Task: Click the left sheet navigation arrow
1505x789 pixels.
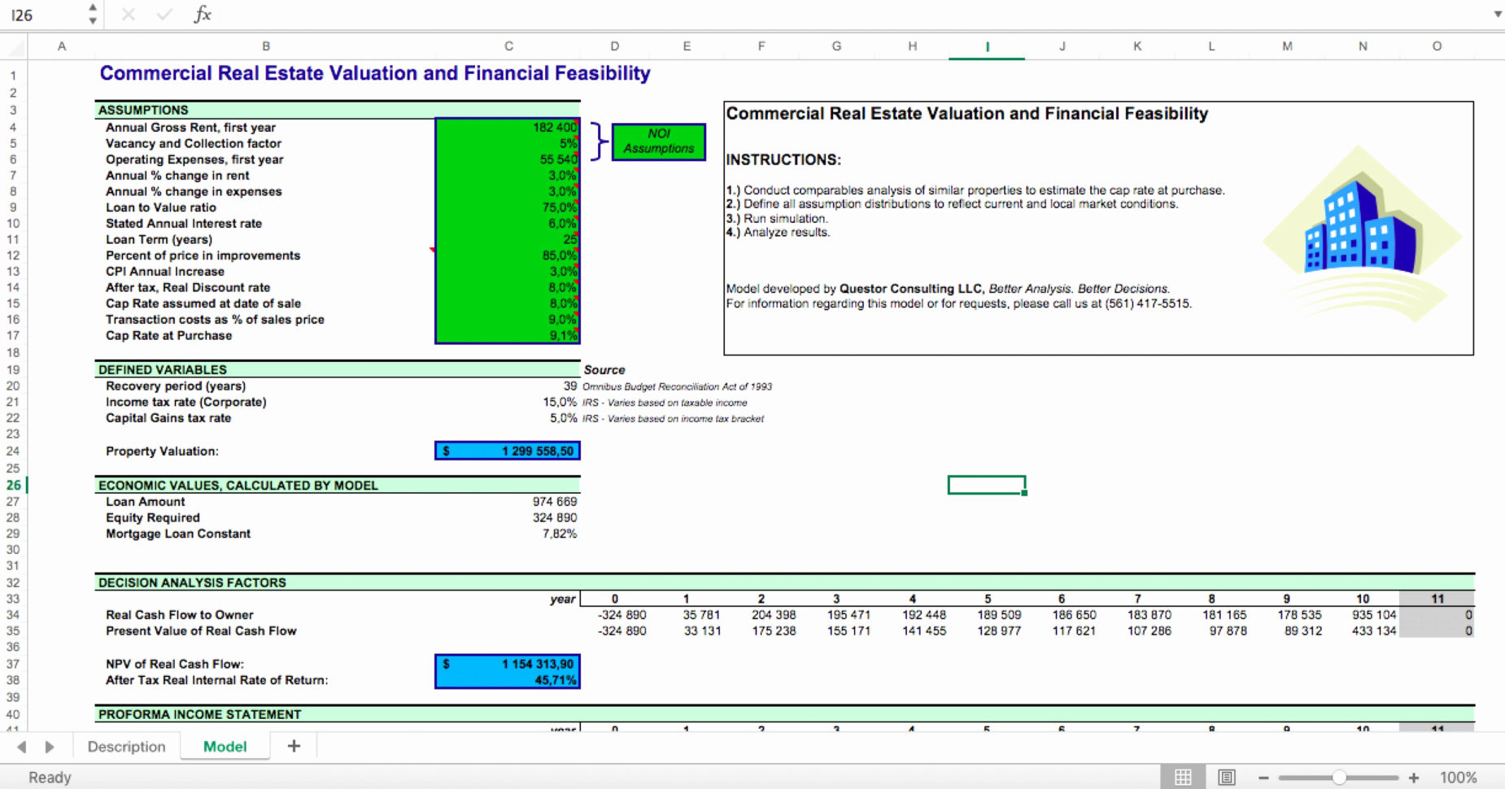Action: 22,746
